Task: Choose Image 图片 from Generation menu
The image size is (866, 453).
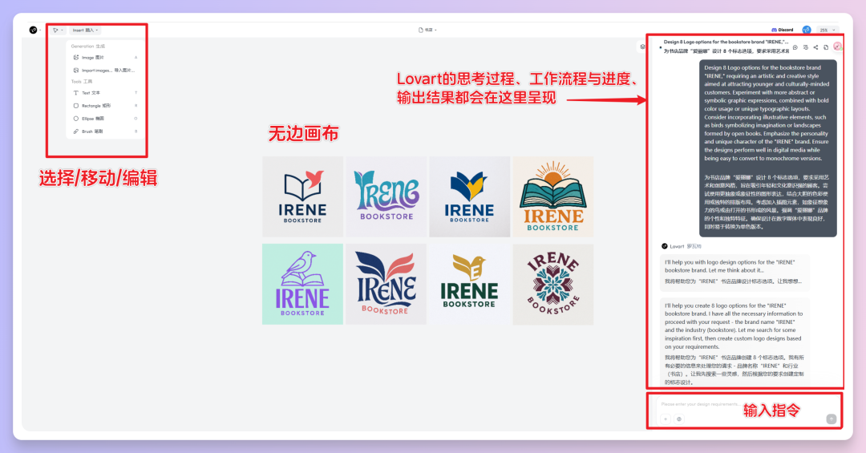Action: click(x=105, y=58)
